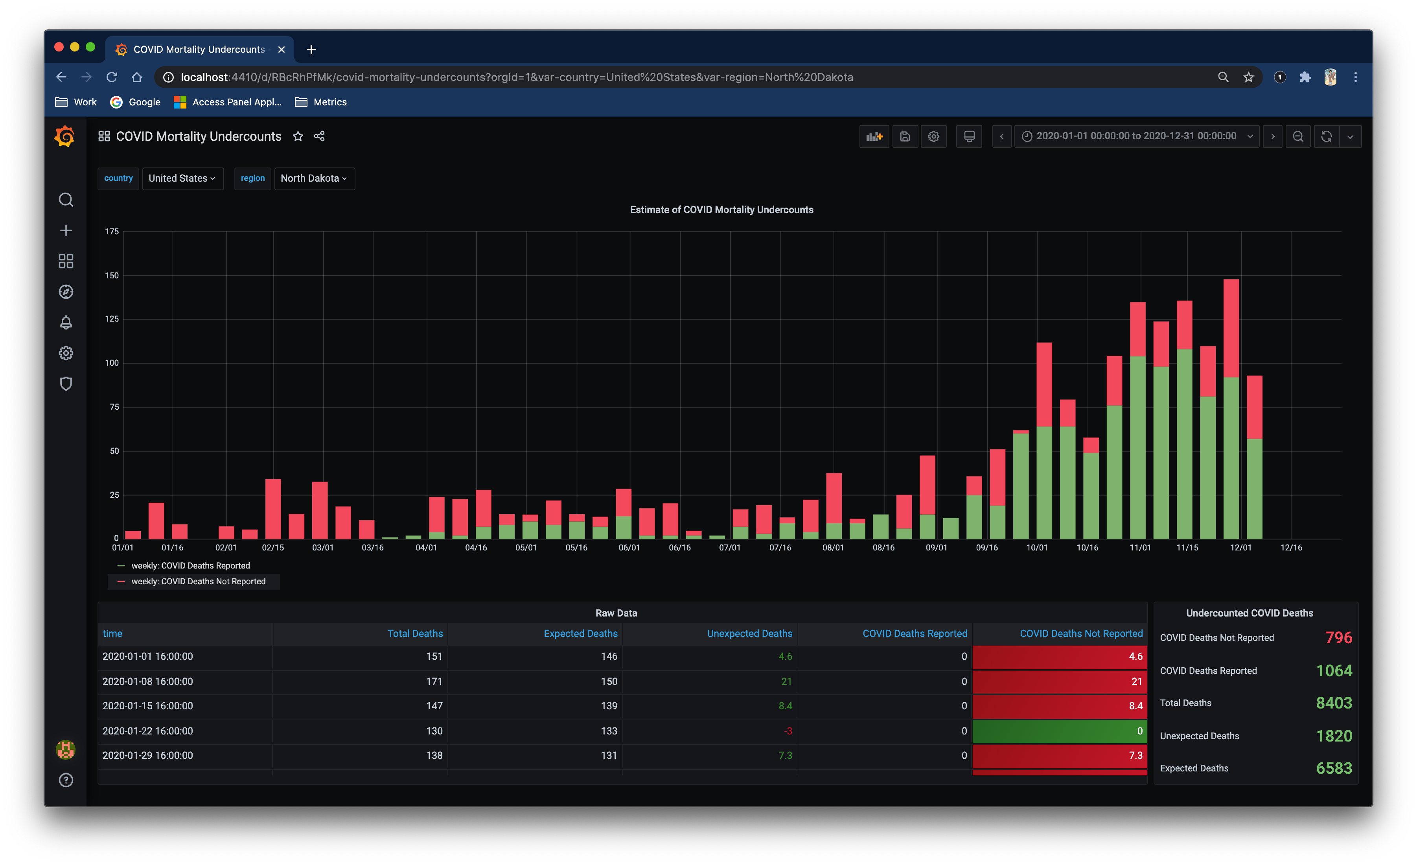
Task: Click the Add panel icon
Action: pyautogui.click(x=874, y=136)
